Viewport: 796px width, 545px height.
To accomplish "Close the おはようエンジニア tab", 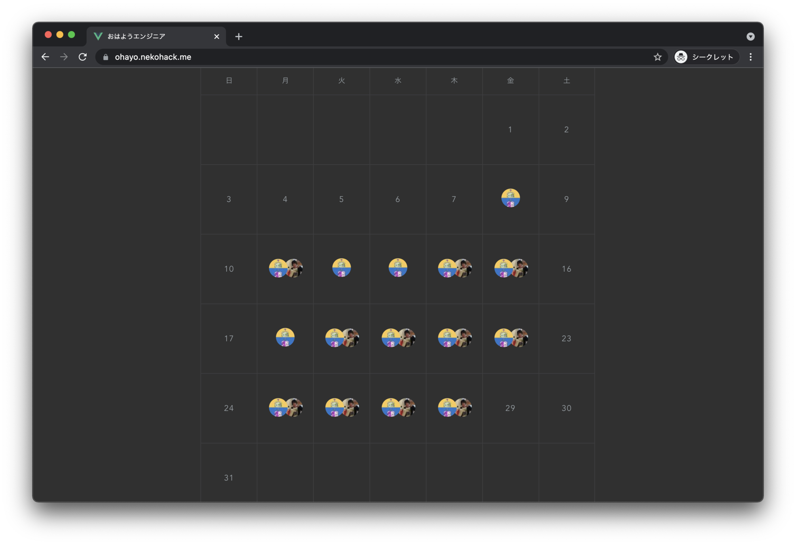I will [217, 36].
